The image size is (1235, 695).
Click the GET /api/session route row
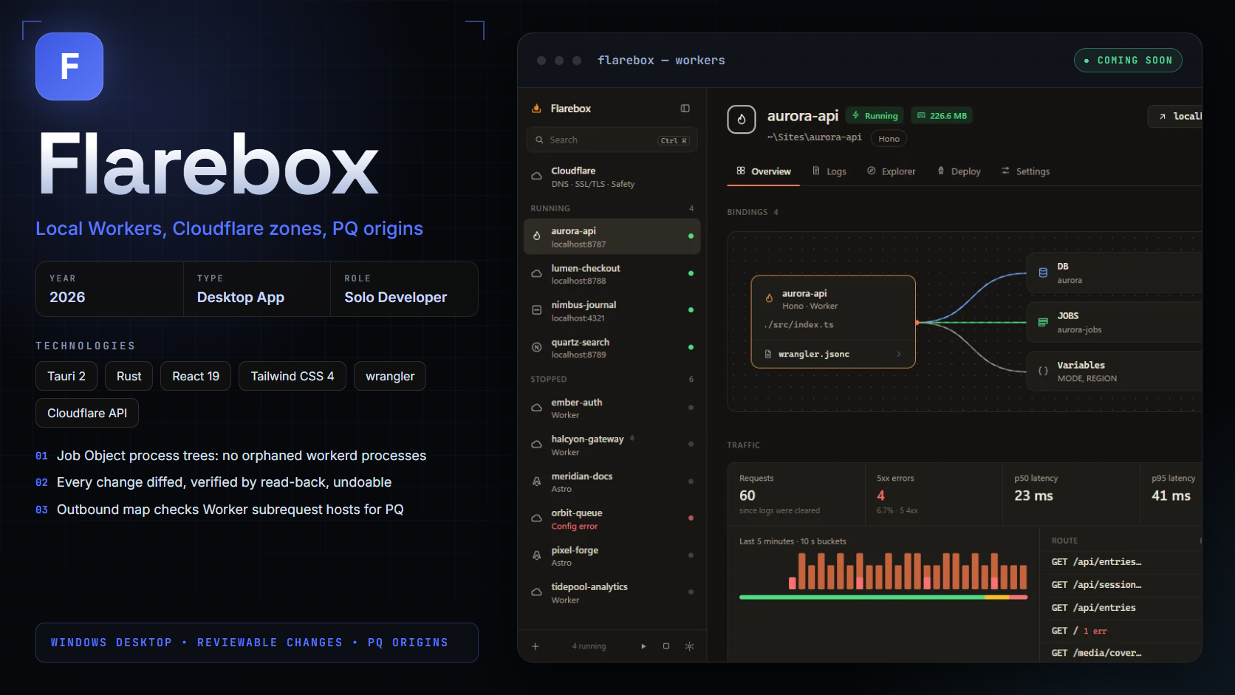pyautogui.click(x=1121, y=585)
